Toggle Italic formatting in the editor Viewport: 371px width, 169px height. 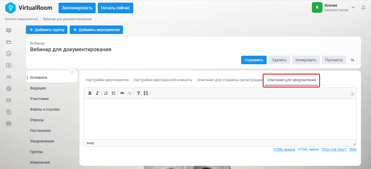97,93
